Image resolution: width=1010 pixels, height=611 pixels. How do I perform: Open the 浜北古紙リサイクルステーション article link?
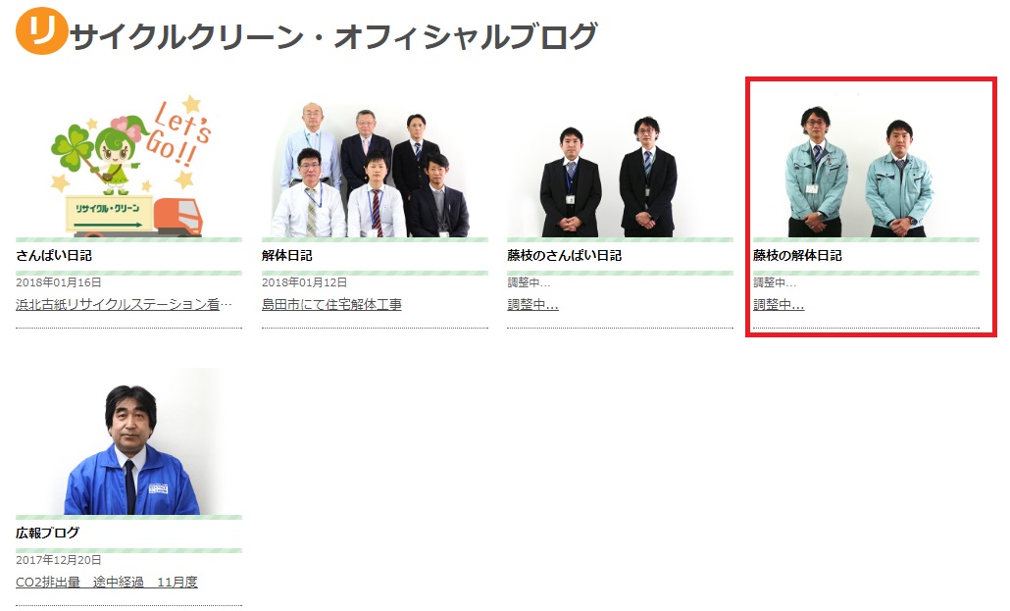pos(125,305)
